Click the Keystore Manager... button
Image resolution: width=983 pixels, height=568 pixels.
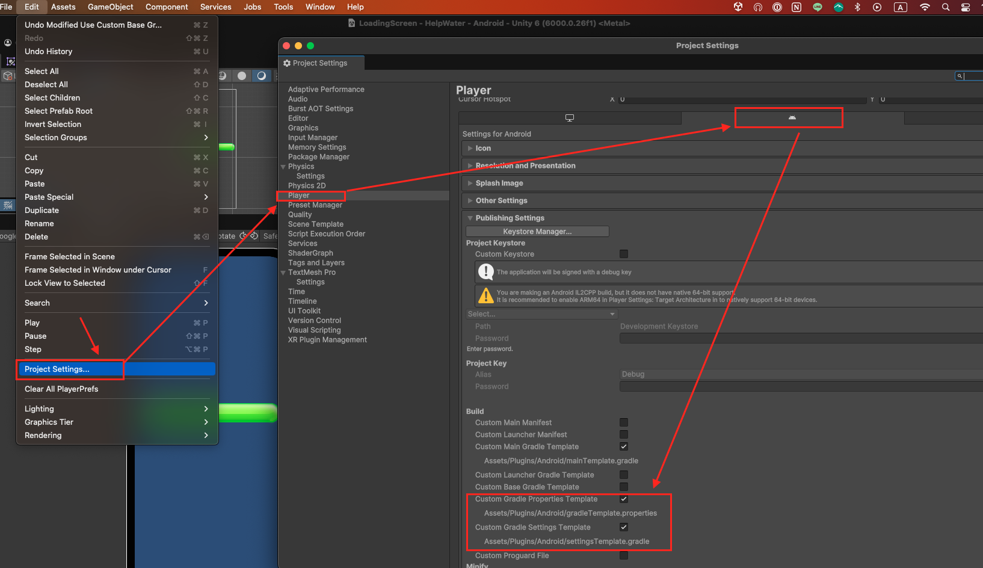click(538, 232)
